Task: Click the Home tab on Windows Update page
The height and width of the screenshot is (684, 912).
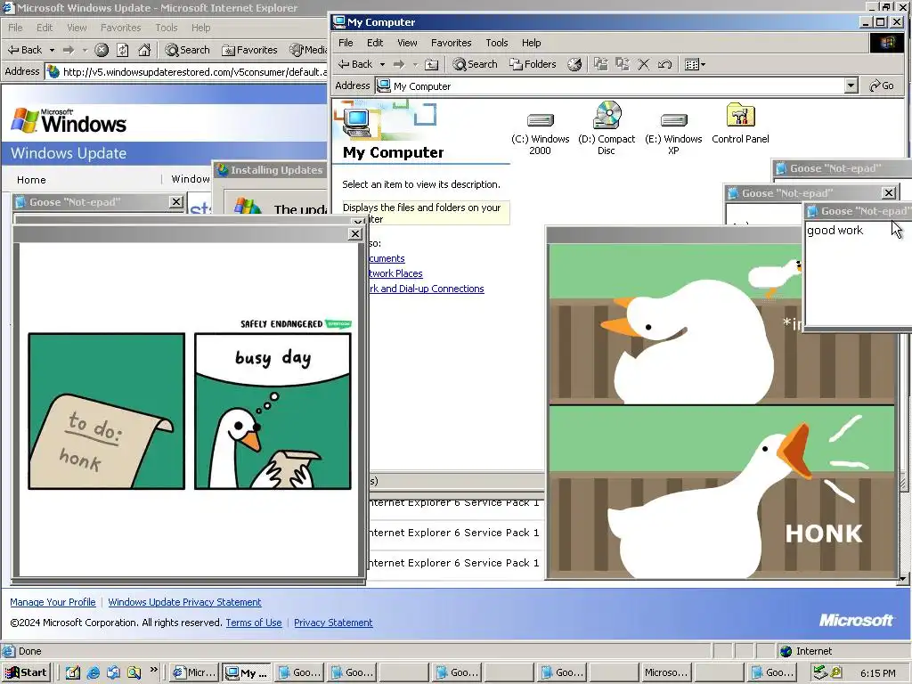Action: [31, 180]
